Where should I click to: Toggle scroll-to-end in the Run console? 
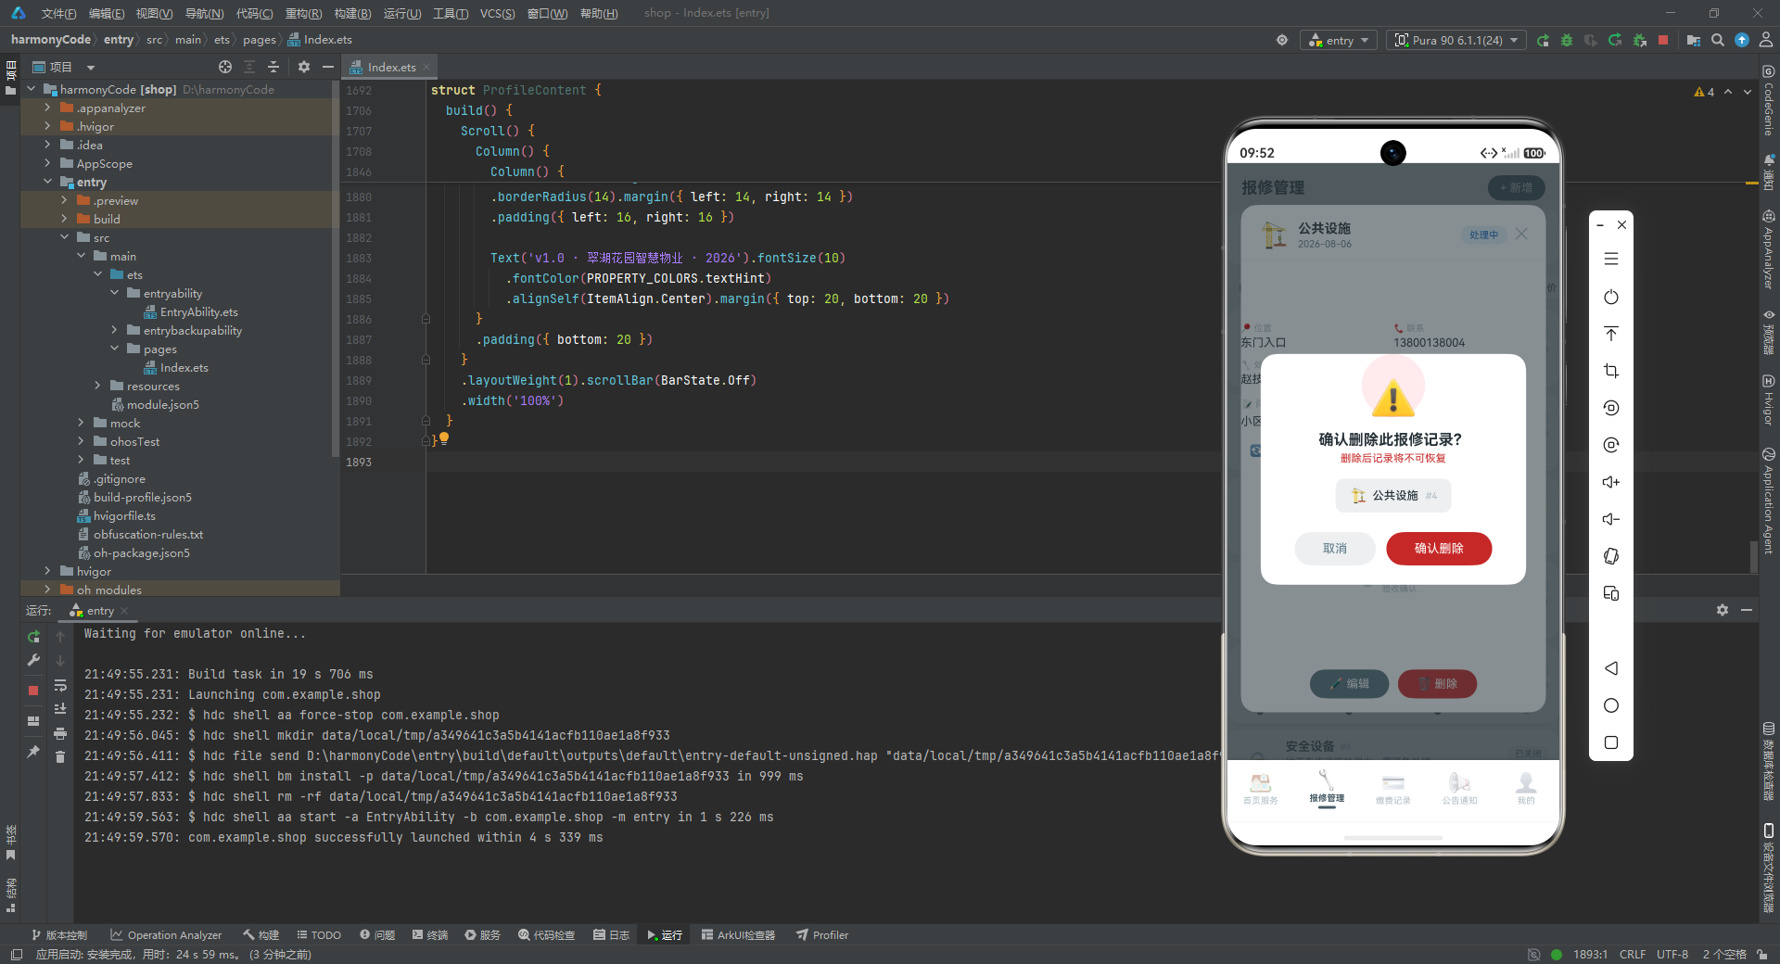pos(60,709)
